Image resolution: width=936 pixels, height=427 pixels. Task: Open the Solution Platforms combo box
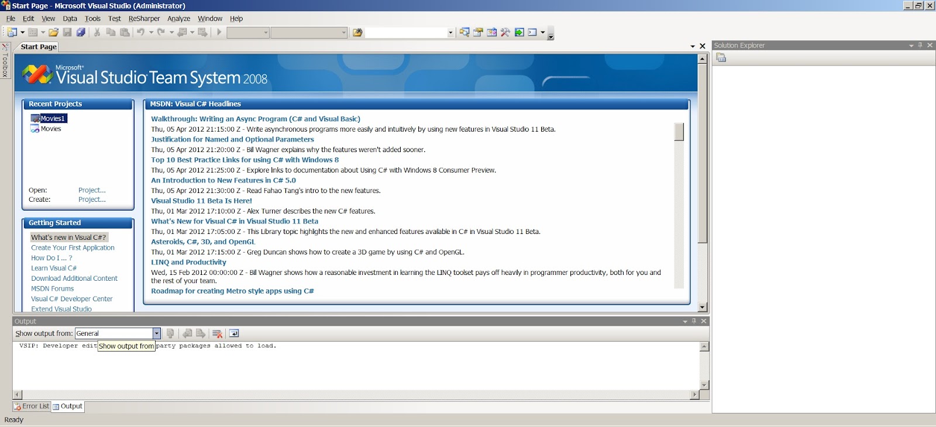[309, 33]
